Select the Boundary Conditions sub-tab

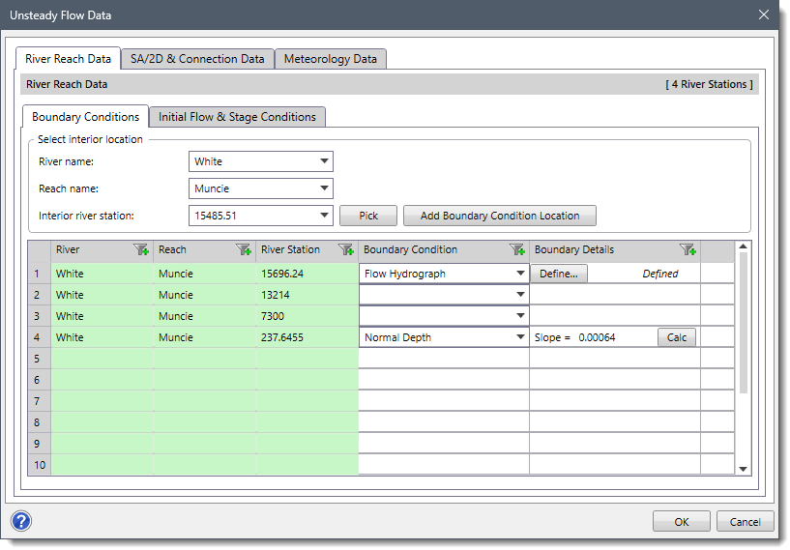pos(86,117)
